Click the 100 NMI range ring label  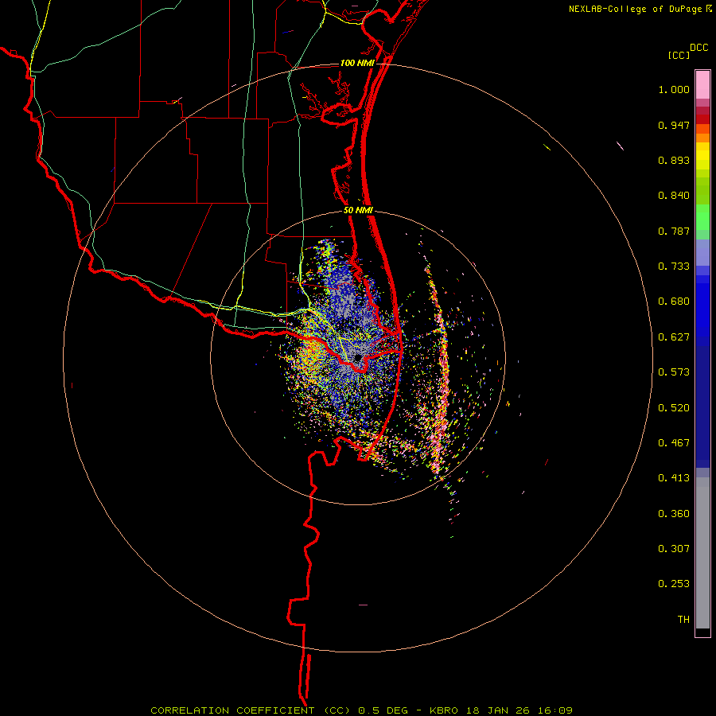click(357, 63)
